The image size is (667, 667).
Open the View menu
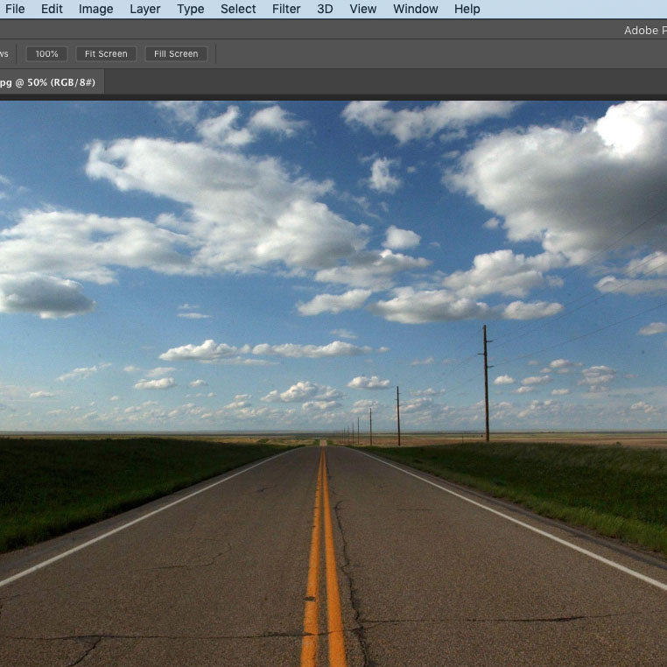[363, 9]
